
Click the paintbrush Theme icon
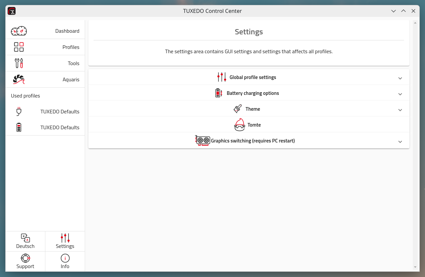[x=238, y=109]
